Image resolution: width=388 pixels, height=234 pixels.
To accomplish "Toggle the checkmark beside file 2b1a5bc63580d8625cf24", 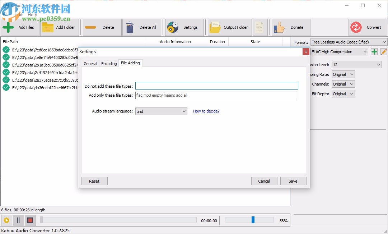I will (x=6, y=64).
